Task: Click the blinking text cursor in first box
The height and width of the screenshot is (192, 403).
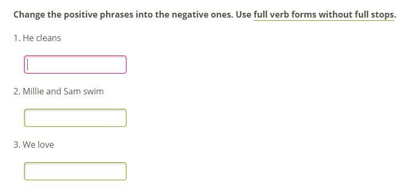Action: point(28,65)
